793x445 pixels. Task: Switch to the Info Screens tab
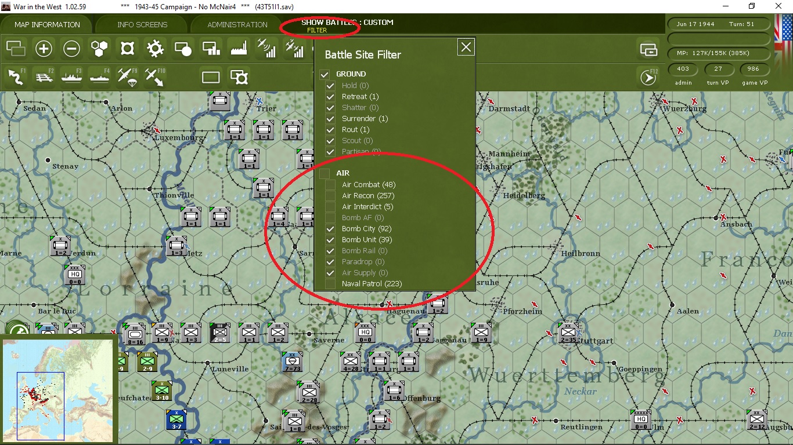[x=142, y=24]
